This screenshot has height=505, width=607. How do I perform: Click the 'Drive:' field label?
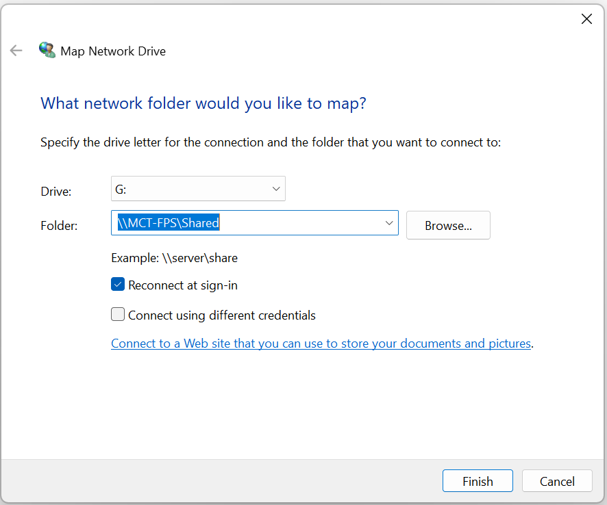tap(55, 192)
